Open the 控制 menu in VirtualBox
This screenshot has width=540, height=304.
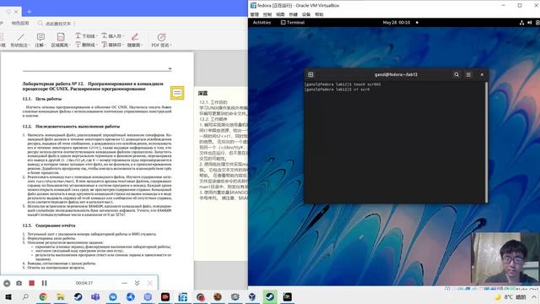[267, 14]
